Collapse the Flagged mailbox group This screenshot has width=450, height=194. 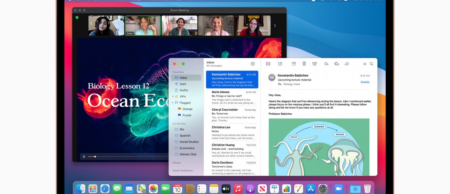(x=173, y=103)
